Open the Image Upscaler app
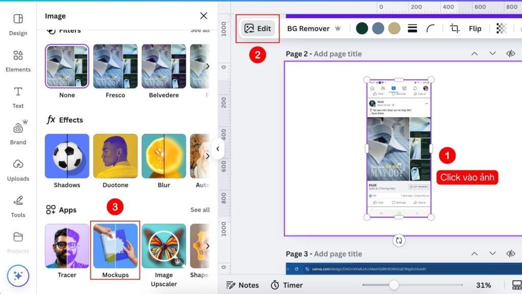The width and height of the screenshot is (522, 294). tap(164, 246)
